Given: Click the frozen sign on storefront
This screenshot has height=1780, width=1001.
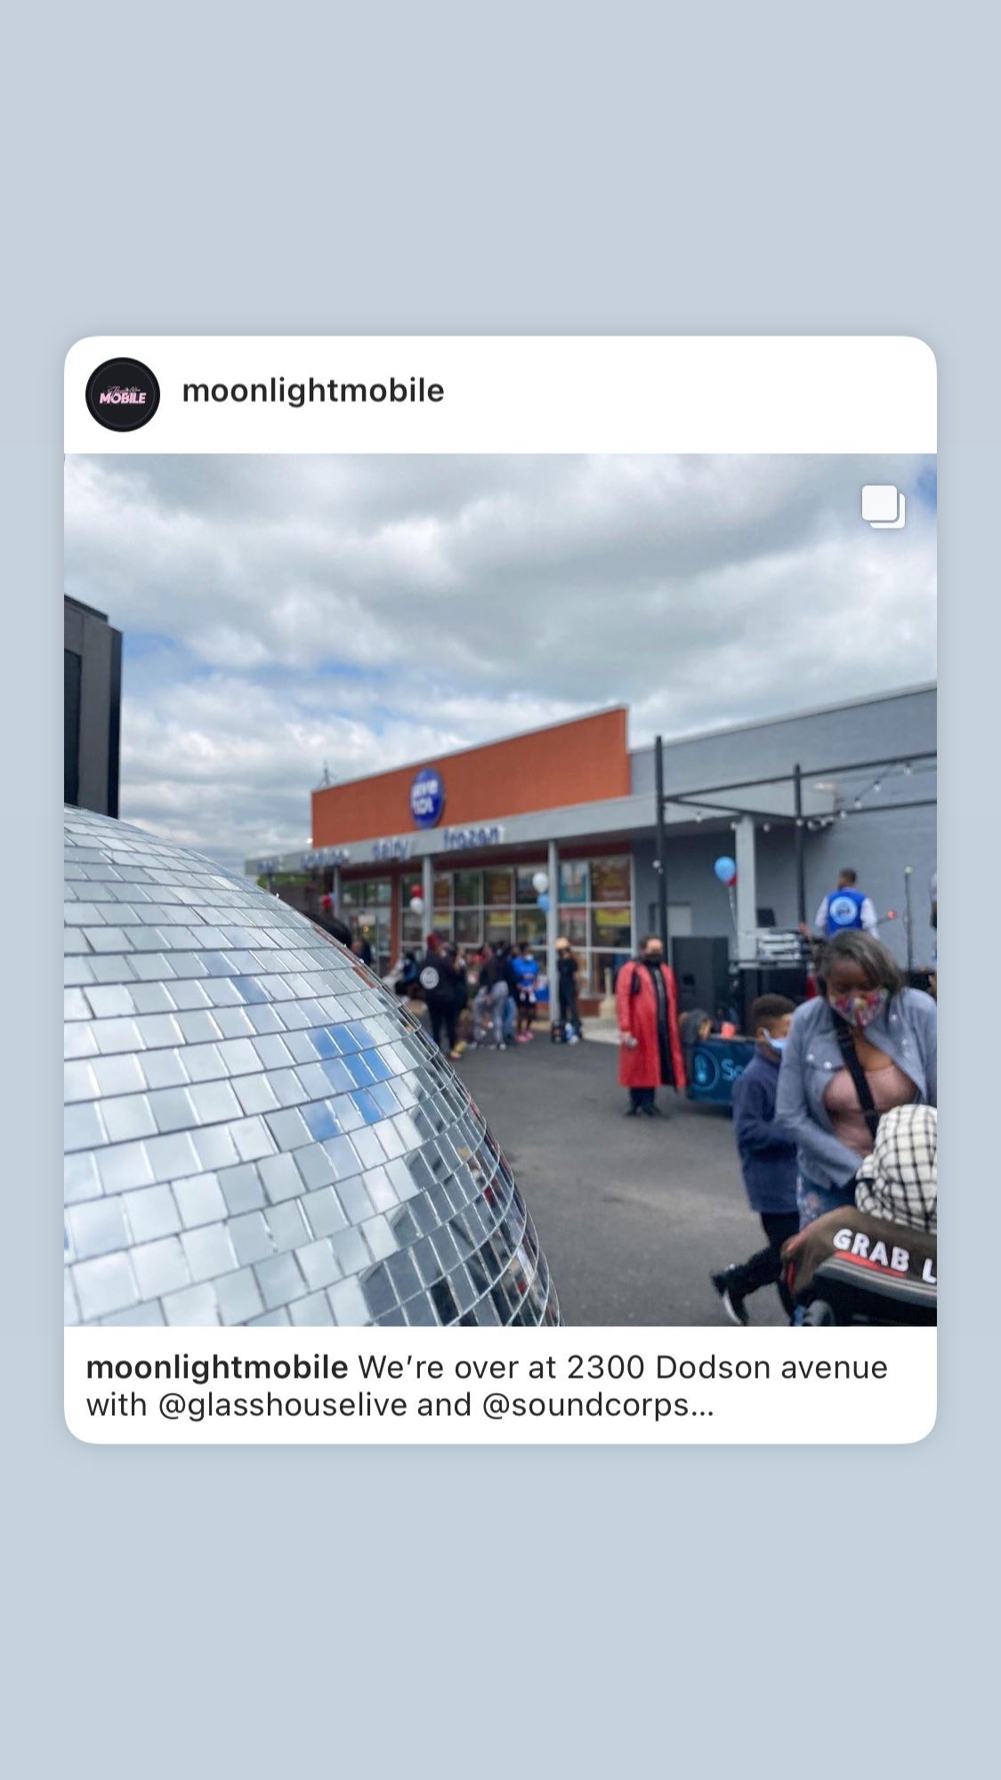Looking at the screenshot, I should [x=472, y=837].
